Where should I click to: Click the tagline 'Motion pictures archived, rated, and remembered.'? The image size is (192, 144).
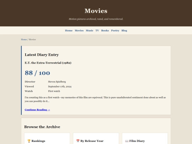[x=96, y=19]
